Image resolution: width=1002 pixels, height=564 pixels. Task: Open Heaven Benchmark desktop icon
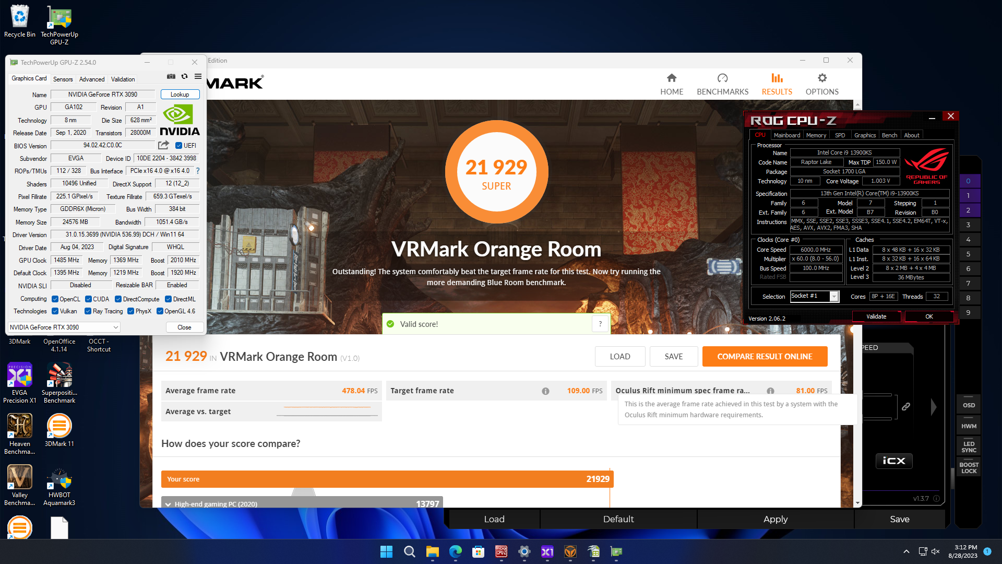click(20, 434)
